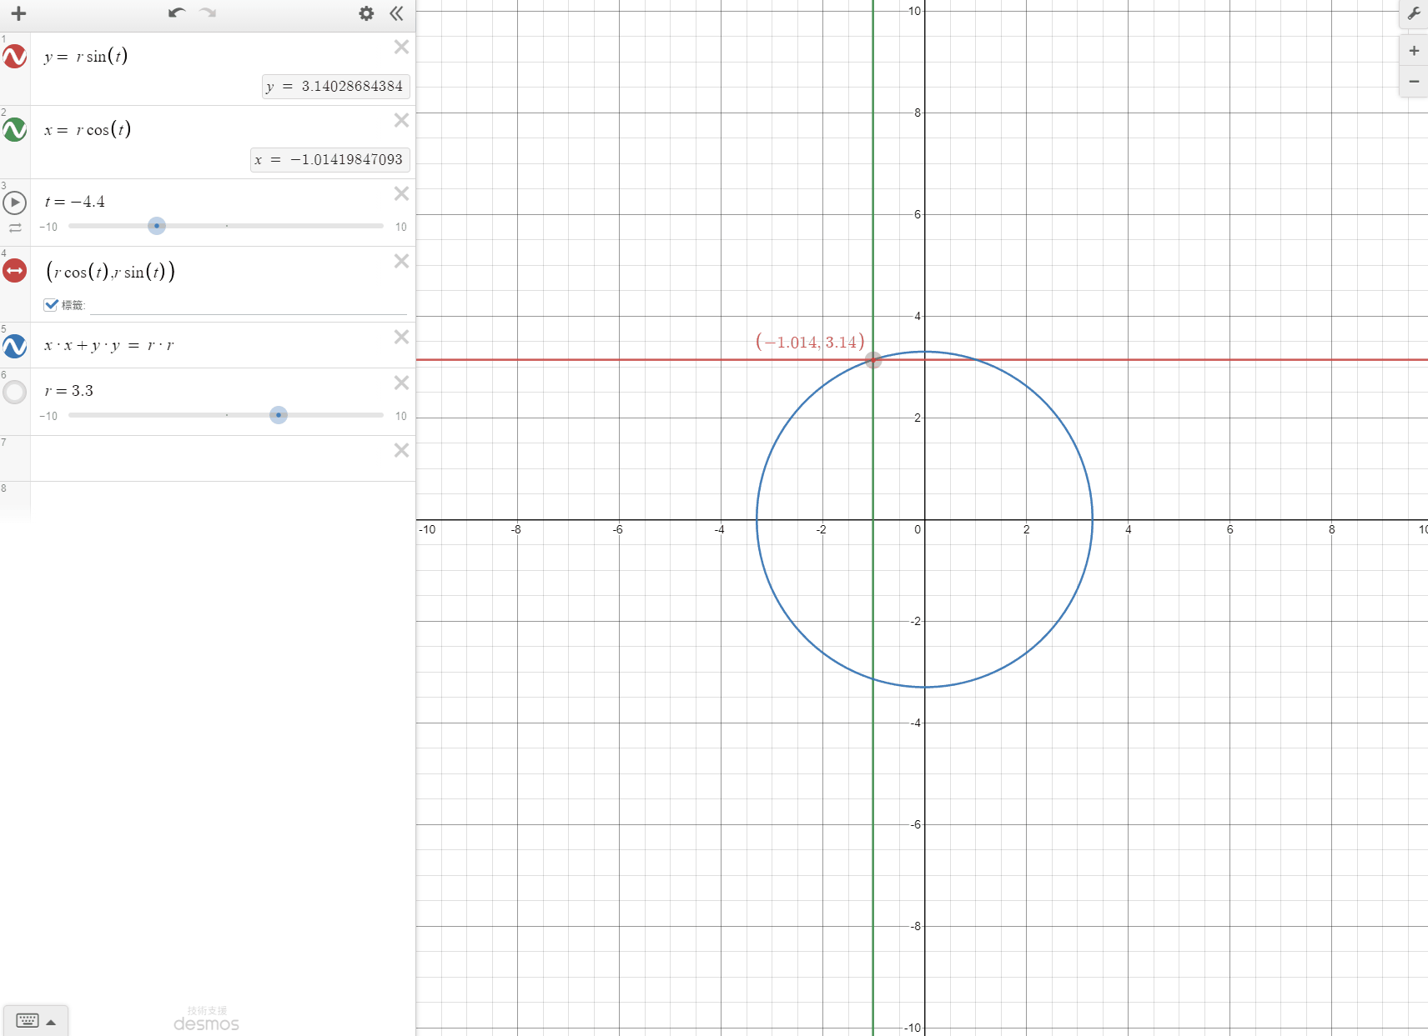Toggle the red point icon for expression 4
This screenshot has width=1428, height=1036.
(15, 271)
